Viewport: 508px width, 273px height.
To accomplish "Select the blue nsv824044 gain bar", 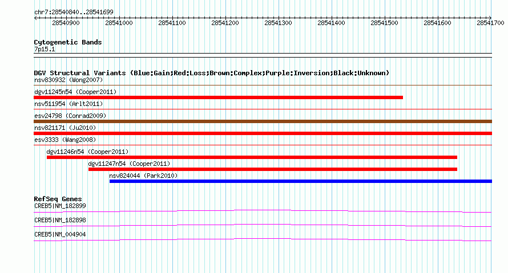I will (x=301, y=181).
